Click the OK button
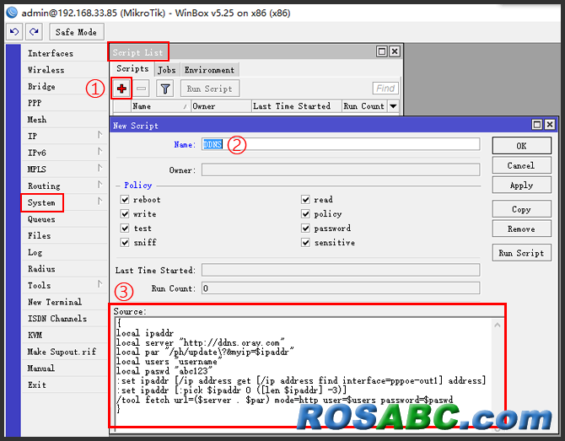This screenshot has height=441, width=565. point(521,146)
